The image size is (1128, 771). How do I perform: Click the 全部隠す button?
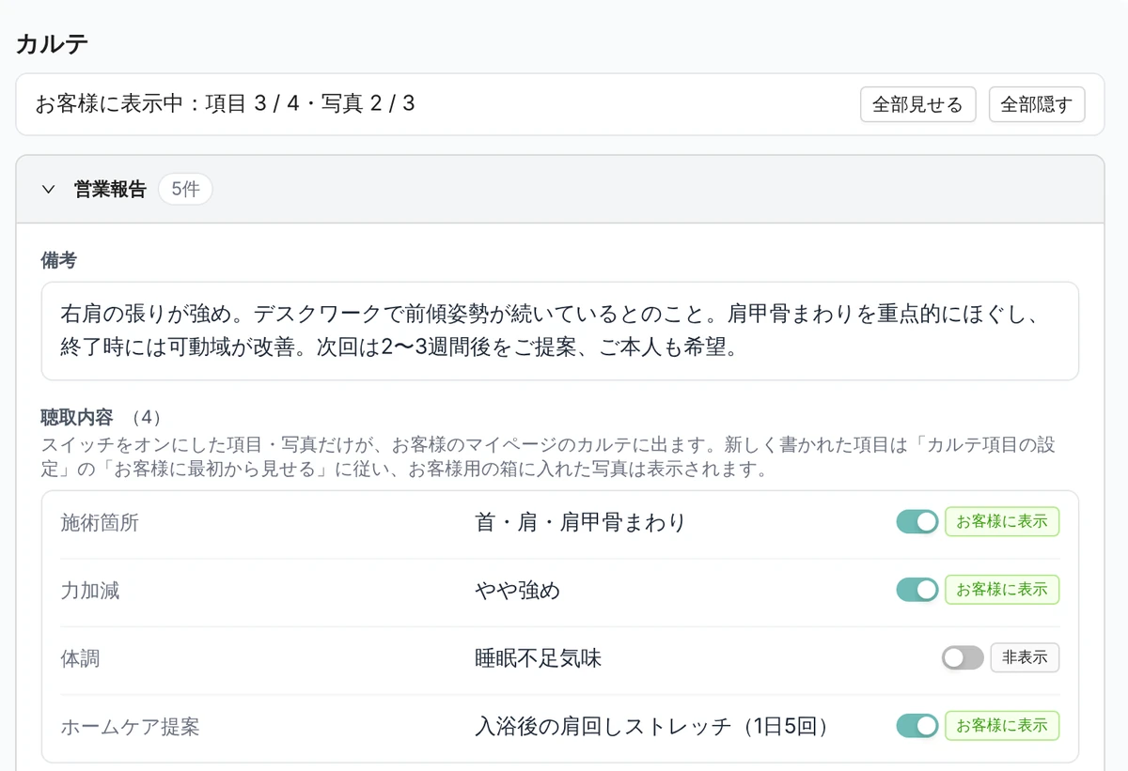click(1037, 104)
